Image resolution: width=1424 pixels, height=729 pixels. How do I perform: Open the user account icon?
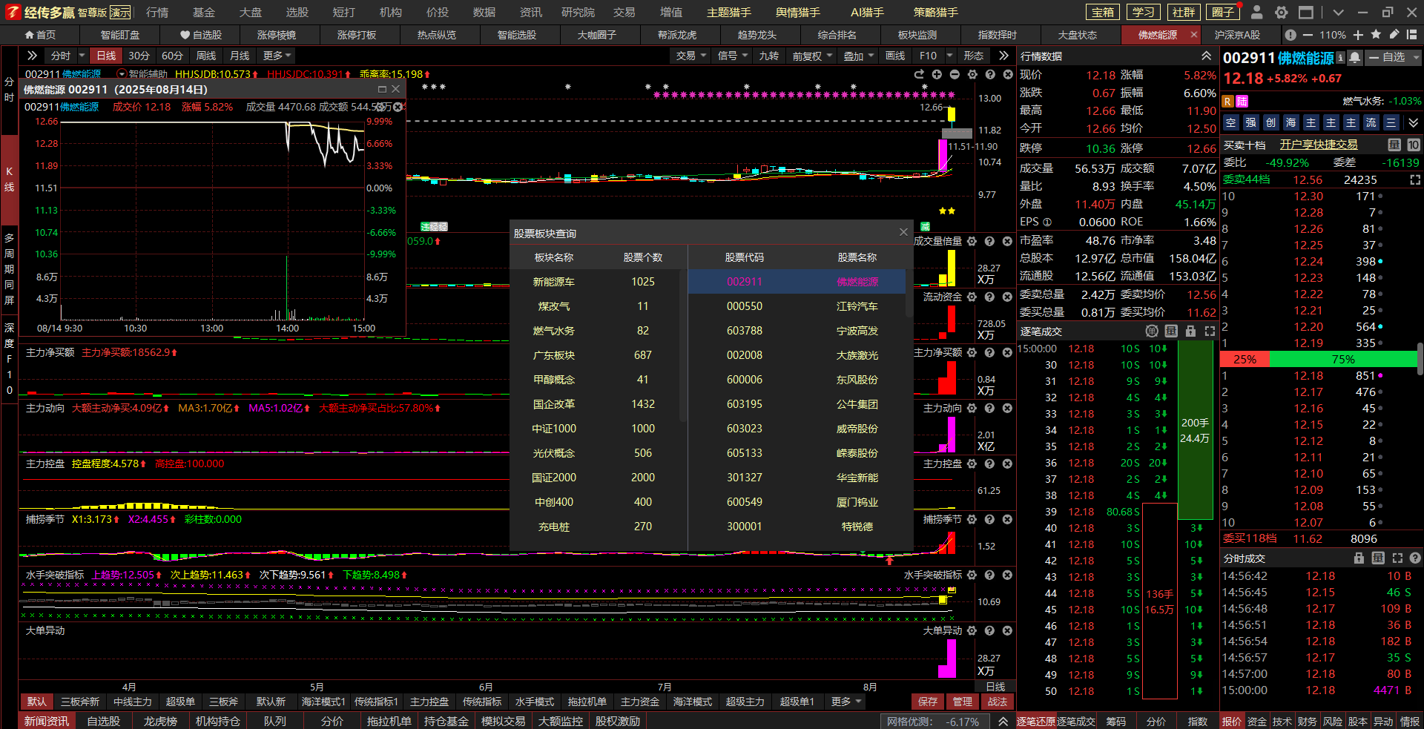point(1256,12)
